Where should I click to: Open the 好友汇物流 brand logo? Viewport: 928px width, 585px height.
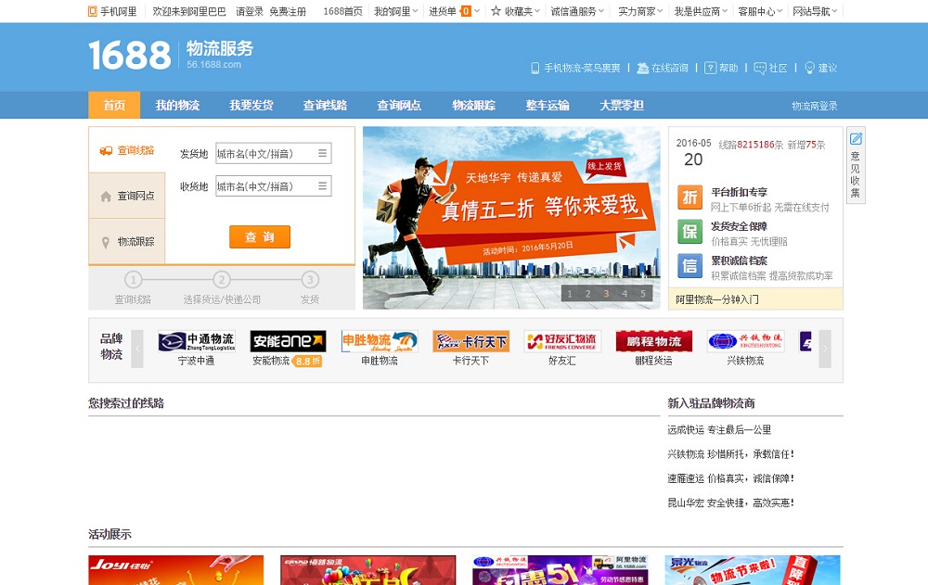click(562, 341)
